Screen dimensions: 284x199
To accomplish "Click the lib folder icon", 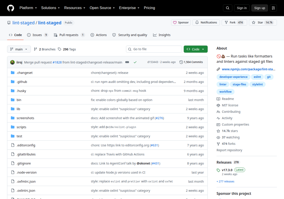I will tap(13, 109).
